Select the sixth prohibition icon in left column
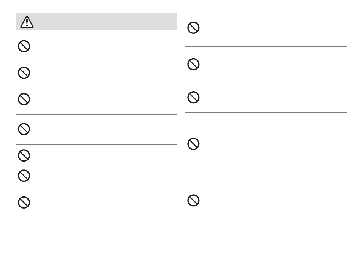 pos(24,176)
